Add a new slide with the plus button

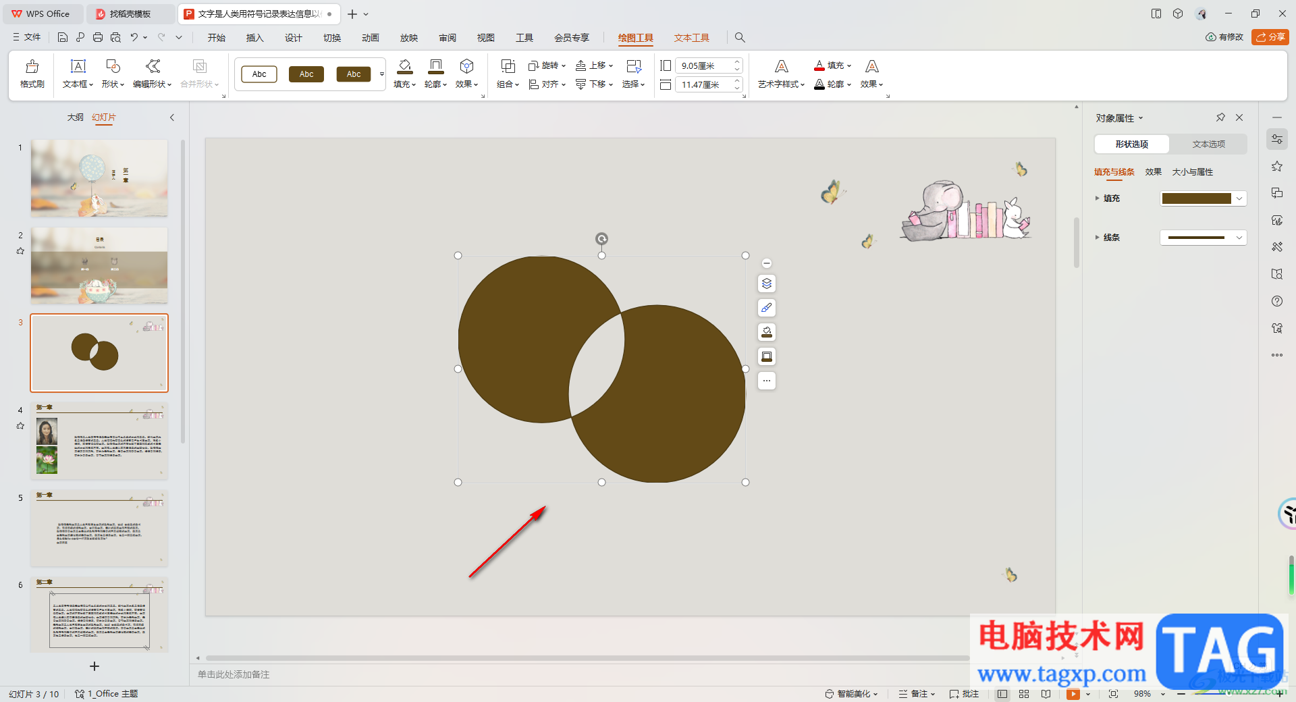tap(94, 666)
